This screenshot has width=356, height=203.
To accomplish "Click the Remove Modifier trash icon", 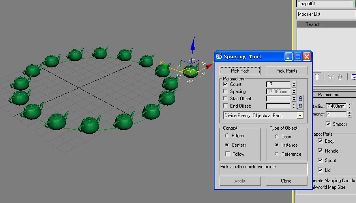I will [x=340, y=77].
